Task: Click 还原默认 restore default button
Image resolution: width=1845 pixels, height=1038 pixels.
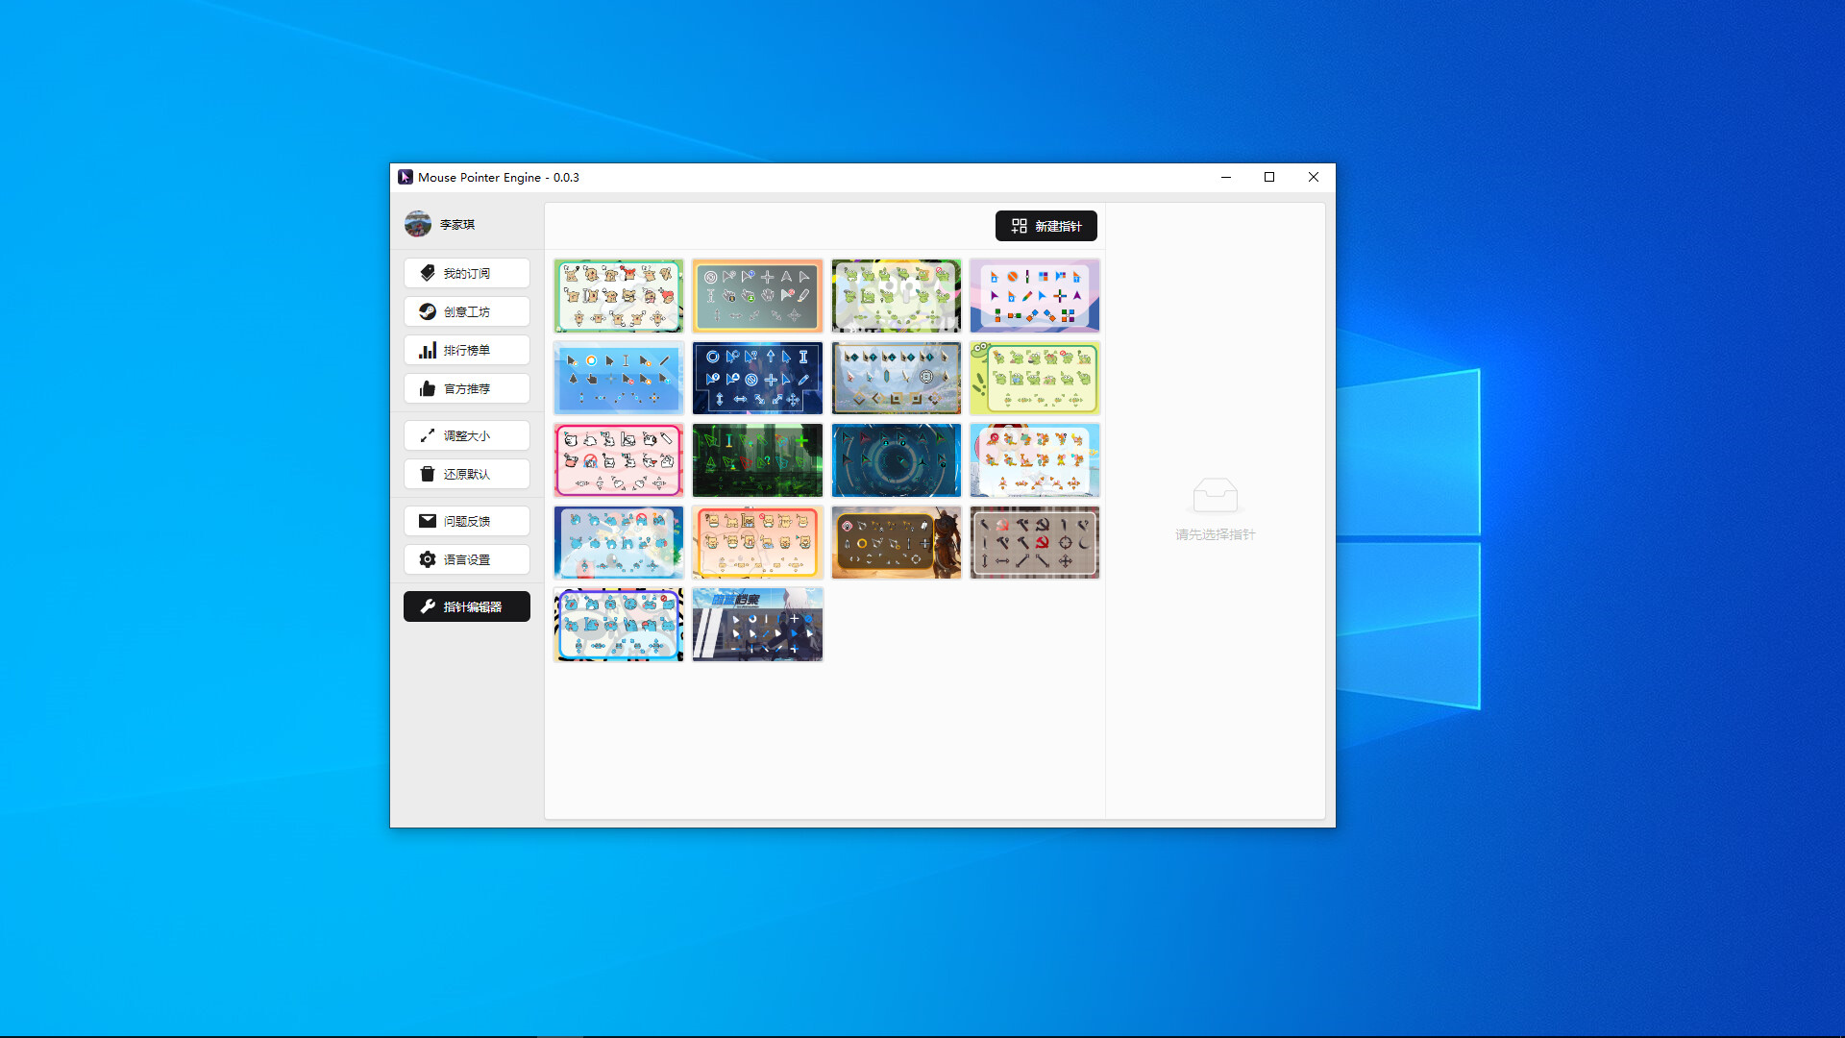Action: (466, 474)
